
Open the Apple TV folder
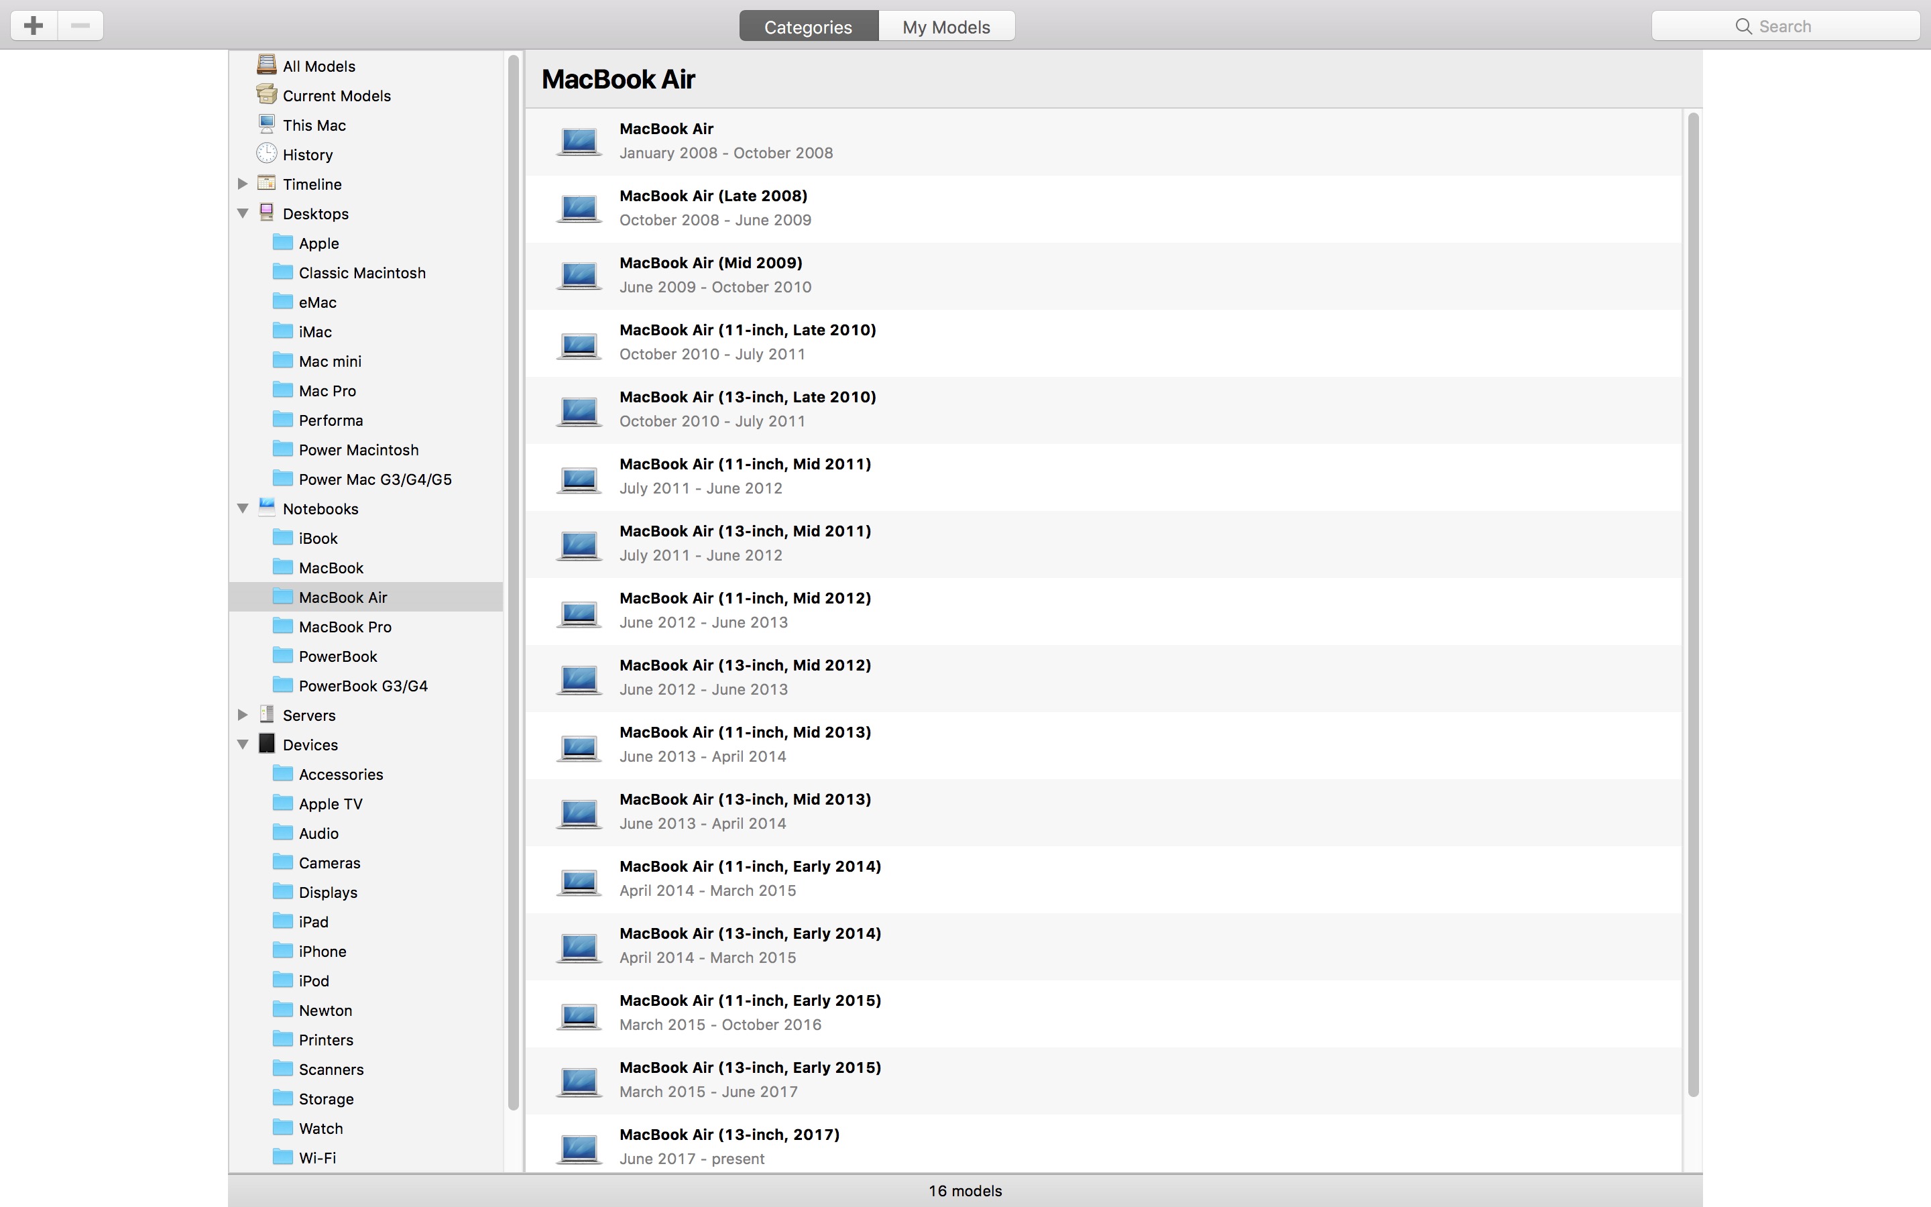point(331,803)
